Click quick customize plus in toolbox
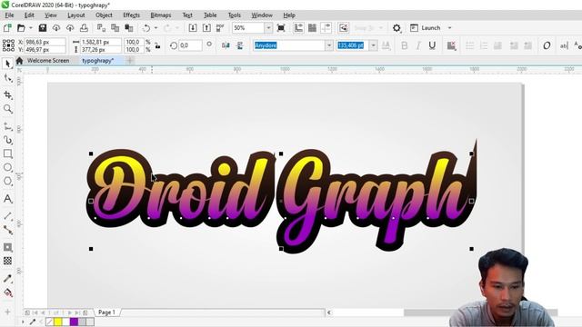 pyautogui.click(x=8, y=312)
